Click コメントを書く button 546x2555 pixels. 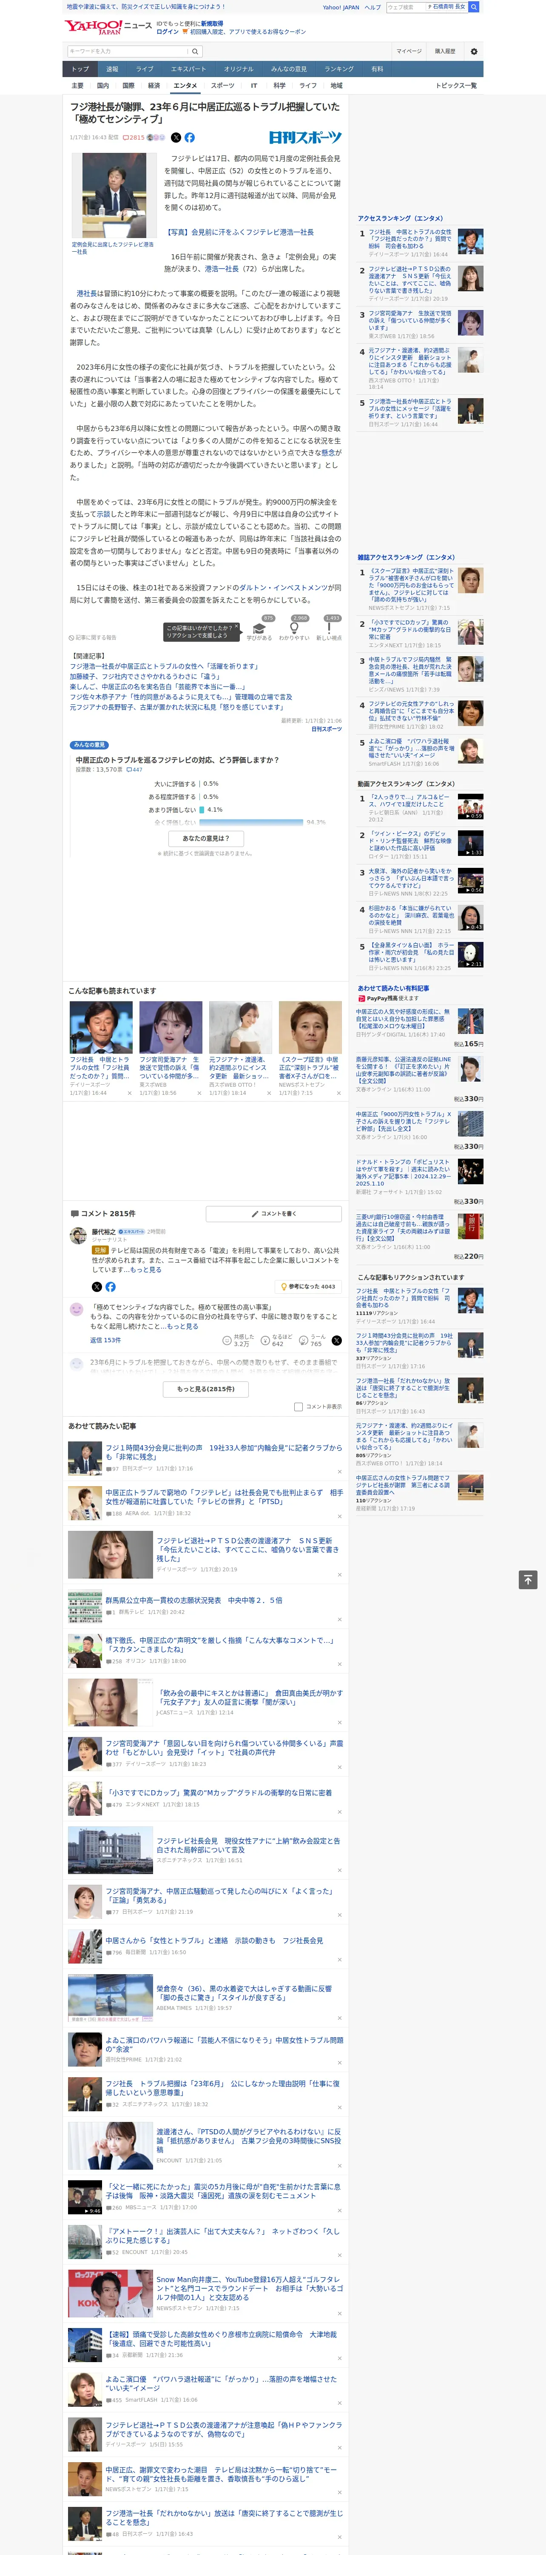click(x=274, y=1213)
